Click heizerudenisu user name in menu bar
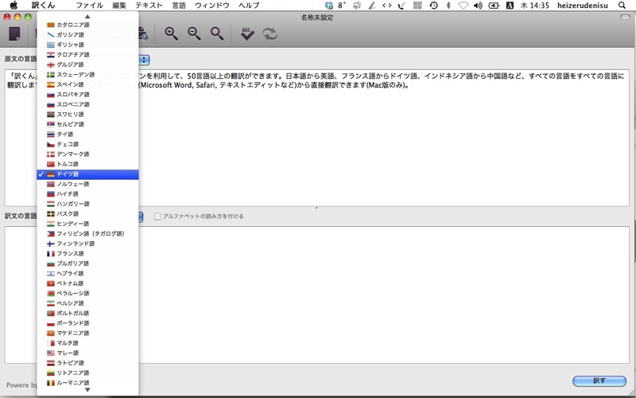The height and width of the screenshot is (398, 636). click(583, 6)
